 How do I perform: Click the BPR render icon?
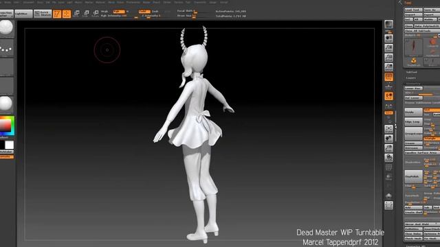[388, 24]
